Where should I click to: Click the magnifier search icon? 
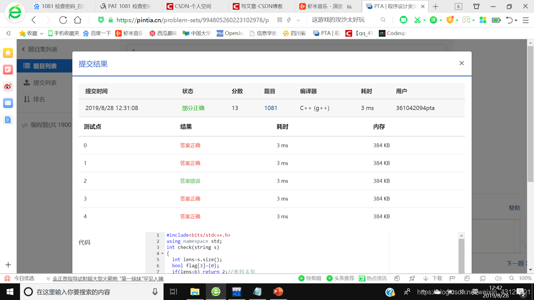click(383, 20)
